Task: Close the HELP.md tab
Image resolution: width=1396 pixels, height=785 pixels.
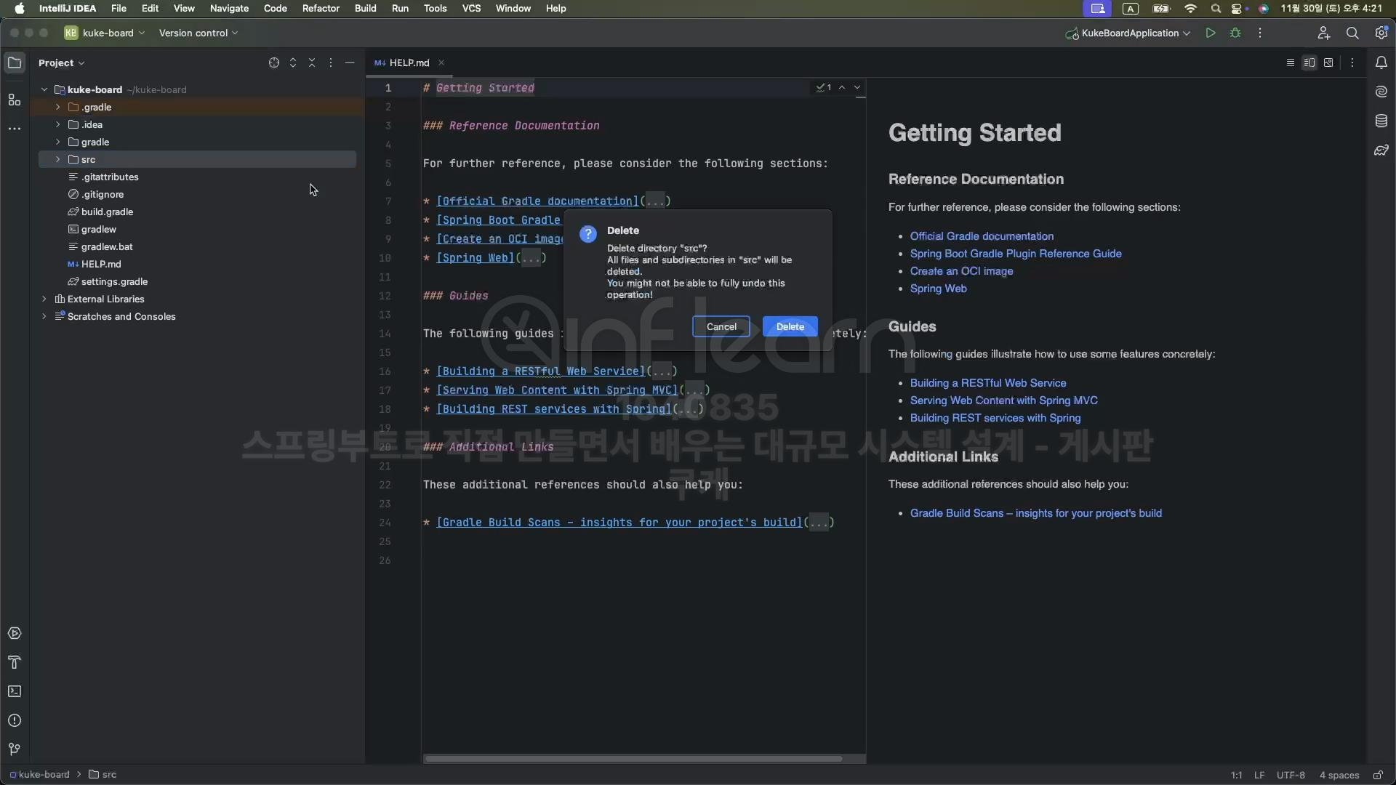Action: (441, 63)
